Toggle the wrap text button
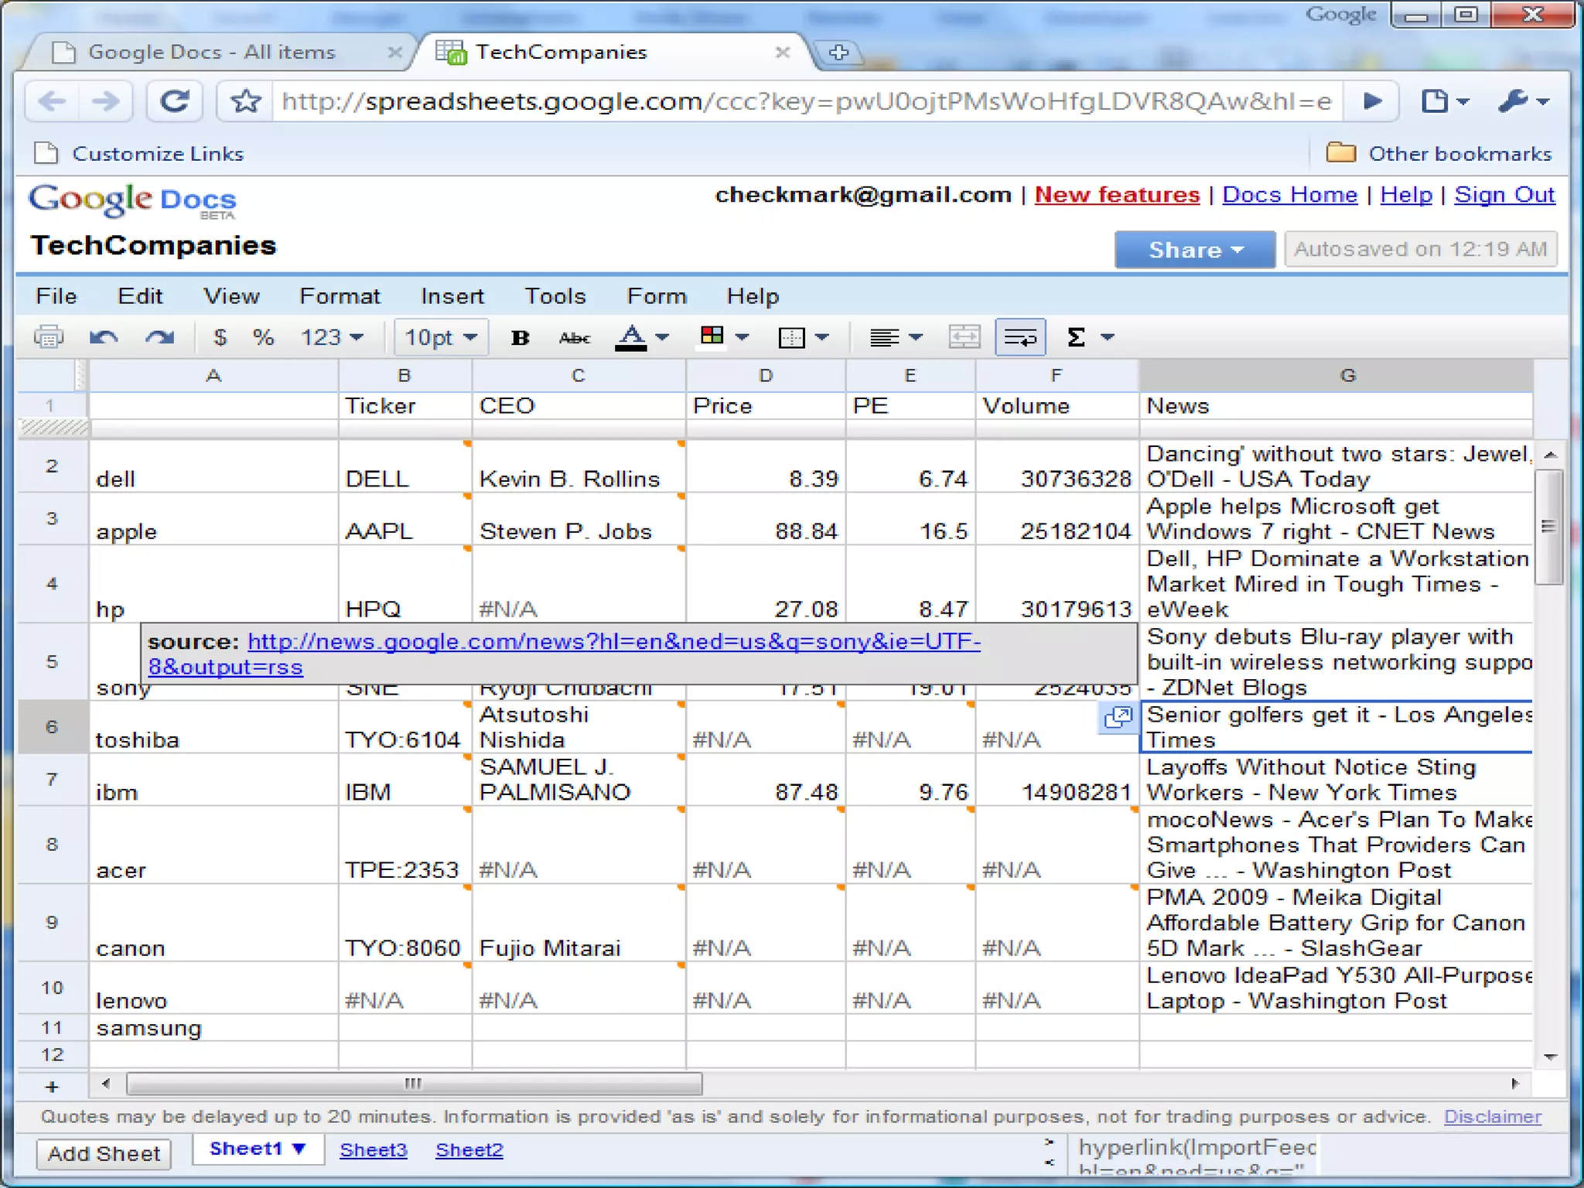The image size is (1584, 1188). [1020, 337]
